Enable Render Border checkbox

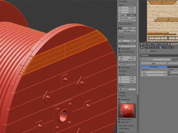click(x=119, y=68)
